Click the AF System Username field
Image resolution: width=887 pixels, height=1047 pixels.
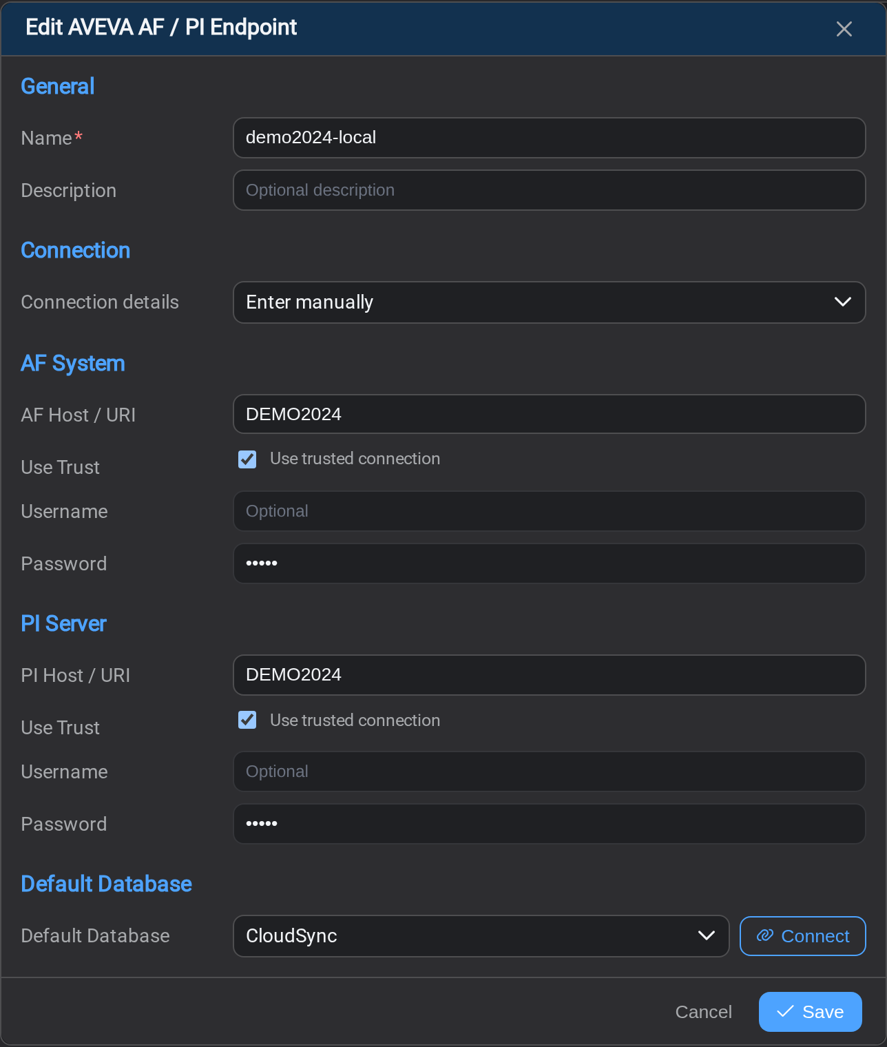pos(549,511)
